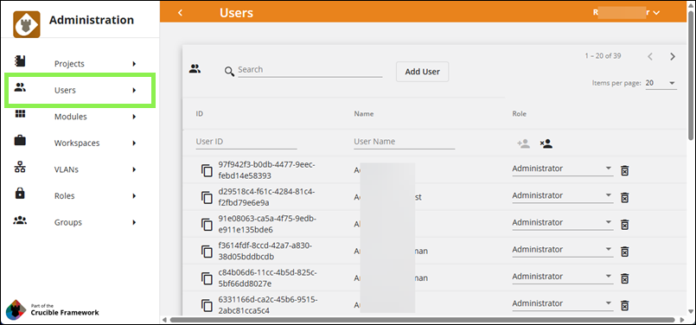Screen dimensions: 696x325
Task: Open Modules section in sidebar
Action: coord(80,117)
